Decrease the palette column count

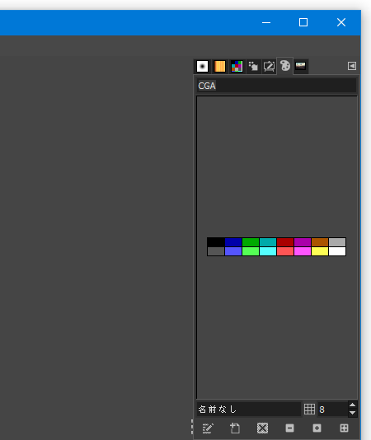[353, 413]
